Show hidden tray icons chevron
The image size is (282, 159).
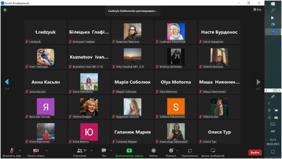[269, 103]
